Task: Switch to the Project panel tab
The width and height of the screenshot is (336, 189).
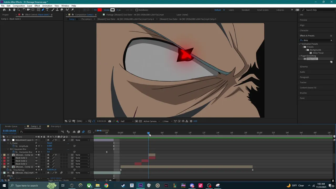Action: click(6, 15)
